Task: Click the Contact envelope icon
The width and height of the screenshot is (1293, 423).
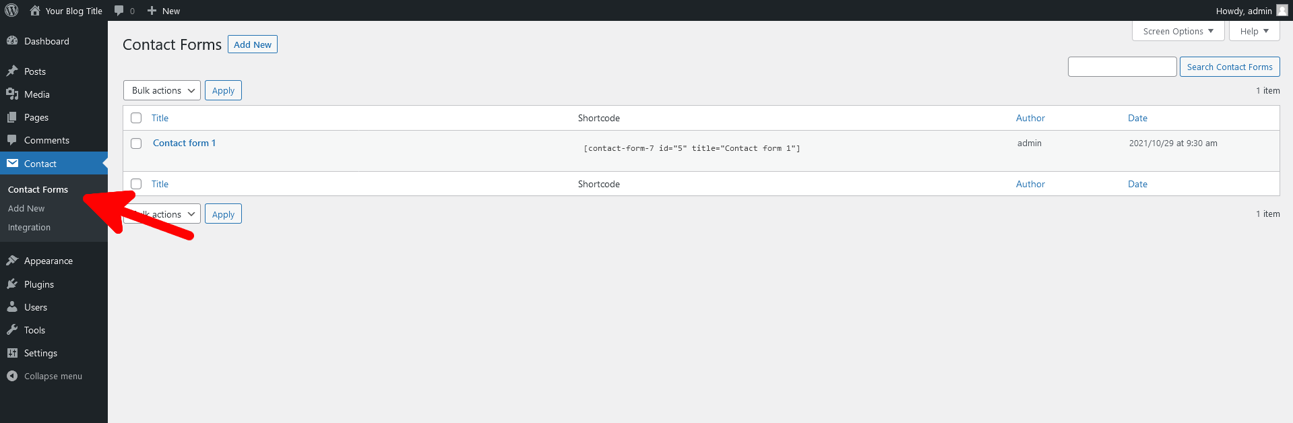Action: click(x=12, y=163)
